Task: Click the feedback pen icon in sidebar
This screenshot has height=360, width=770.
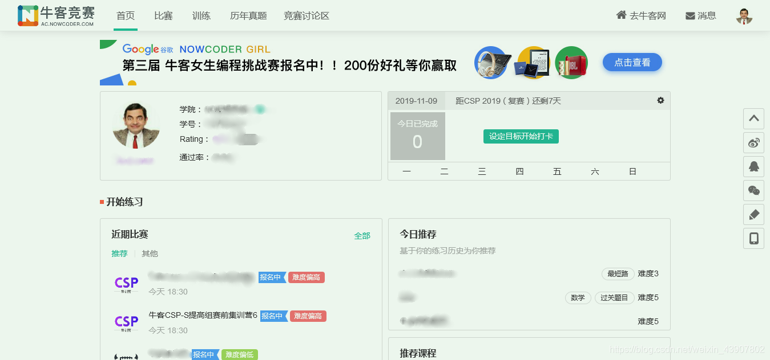Action: 753,214
